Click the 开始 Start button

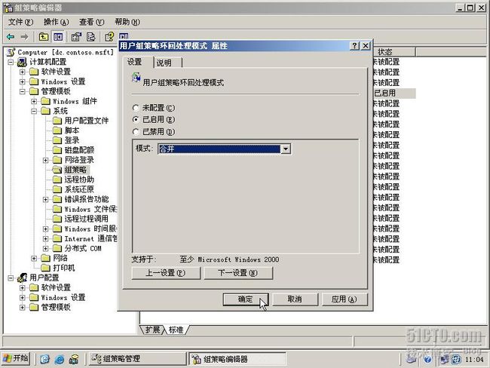tap(16, 358)
